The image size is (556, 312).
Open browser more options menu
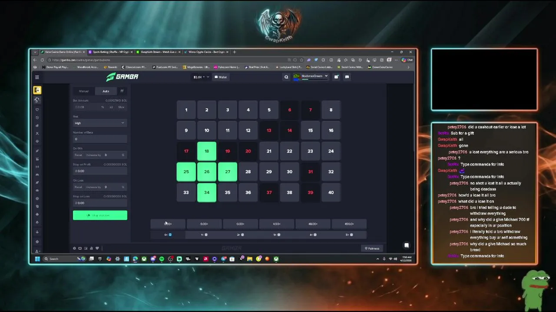click(396, 60)
